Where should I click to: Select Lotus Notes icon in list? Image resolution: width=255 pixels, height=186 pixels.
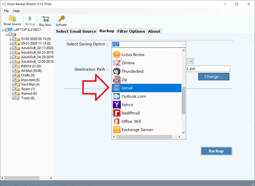click(117, 54)
